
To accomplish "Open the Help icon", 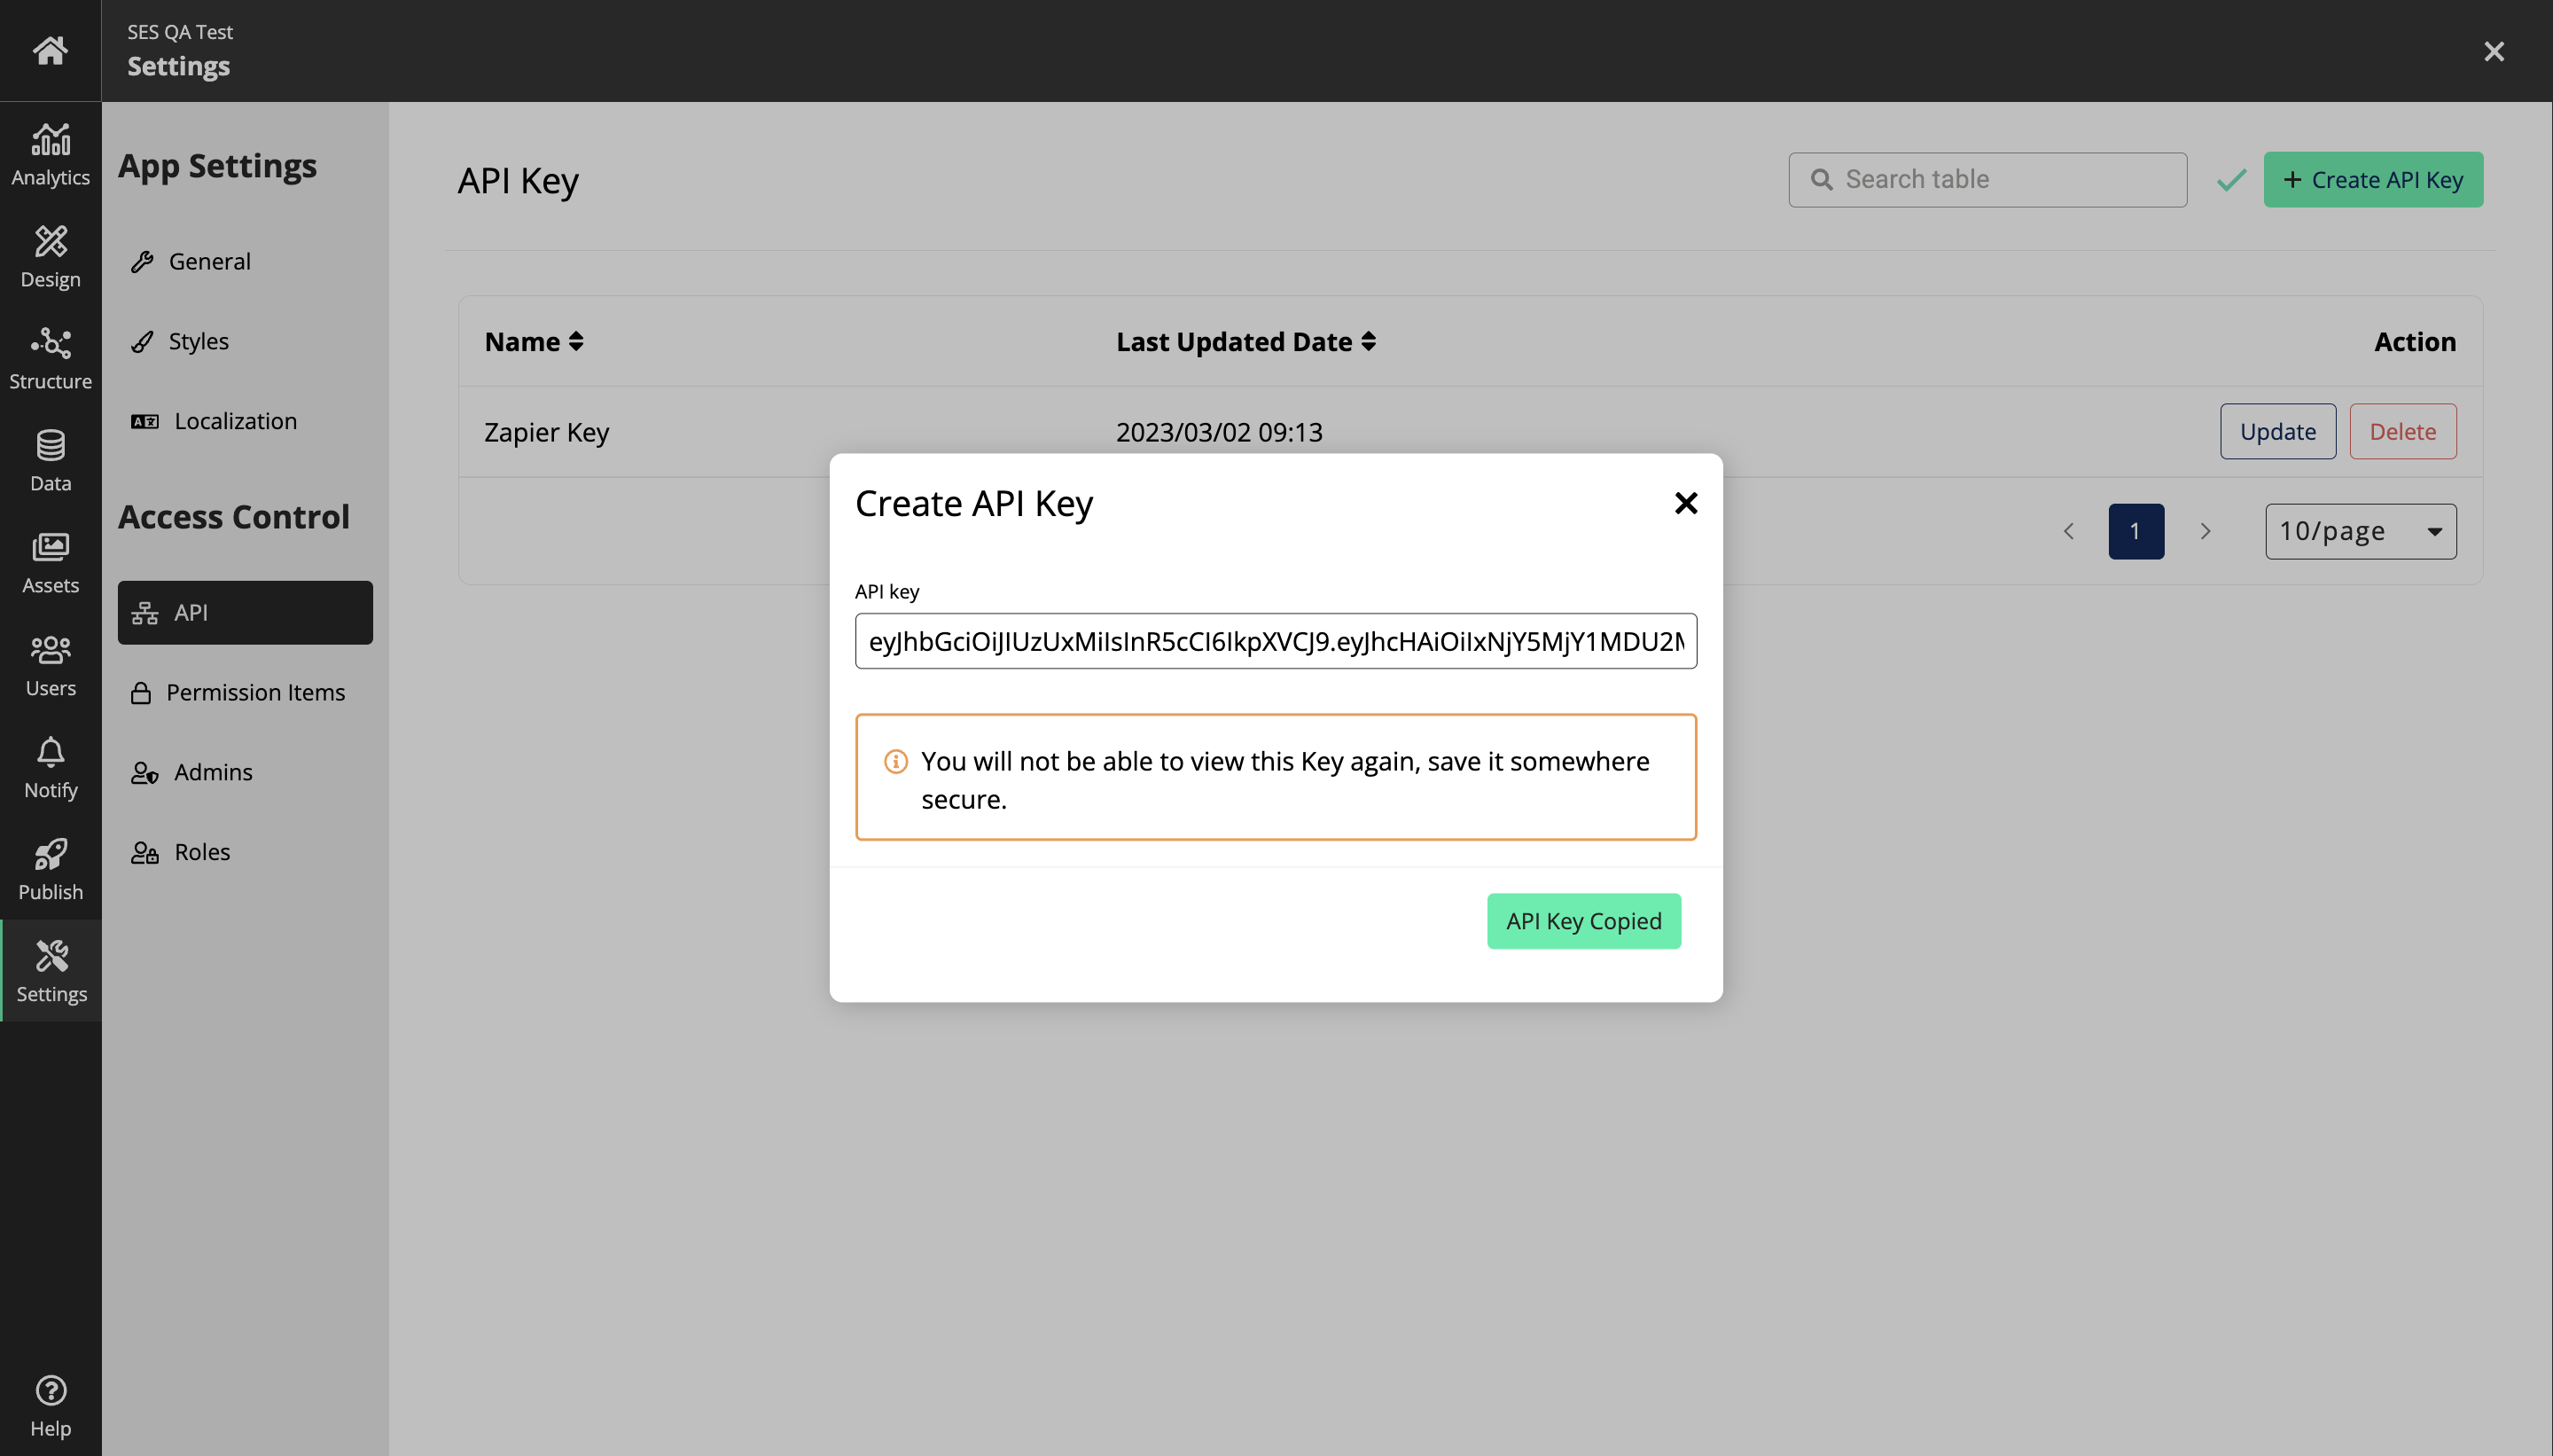I will [50, 1406].
